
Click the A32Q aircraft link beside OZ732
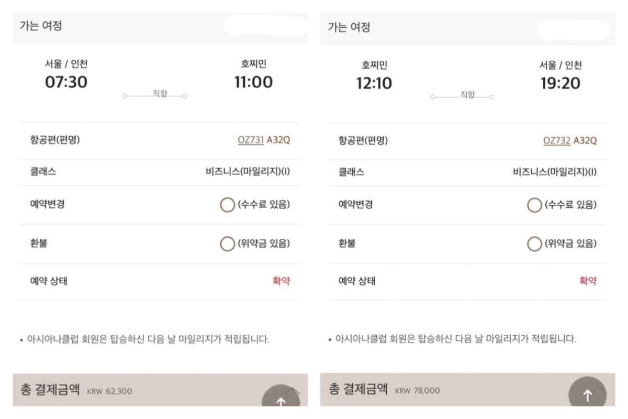point(585,140)
